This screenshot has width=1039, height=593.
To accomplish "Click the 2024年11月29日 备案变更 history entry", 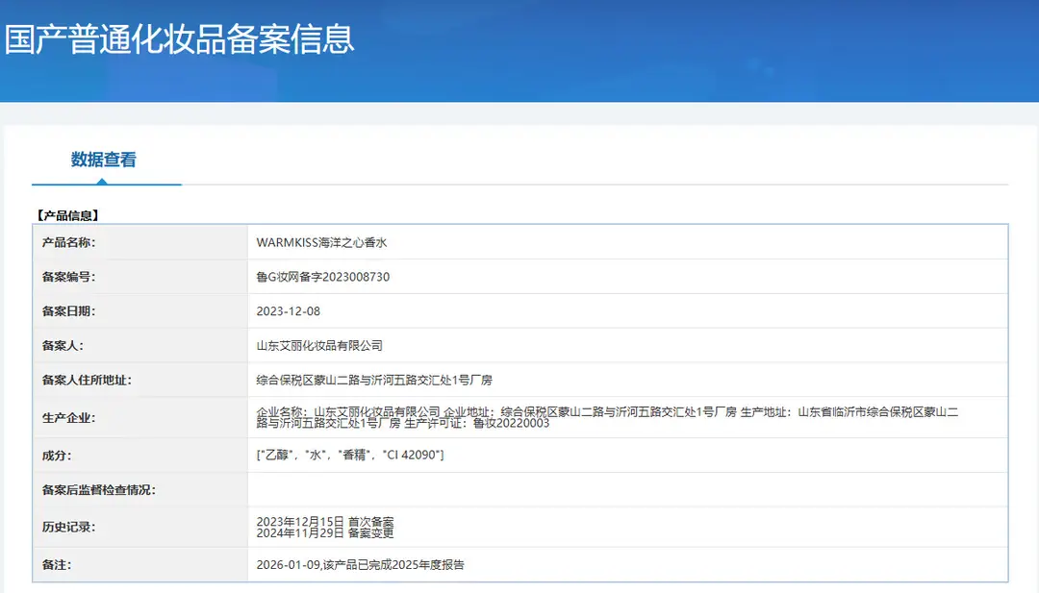I will coord(325,532).
